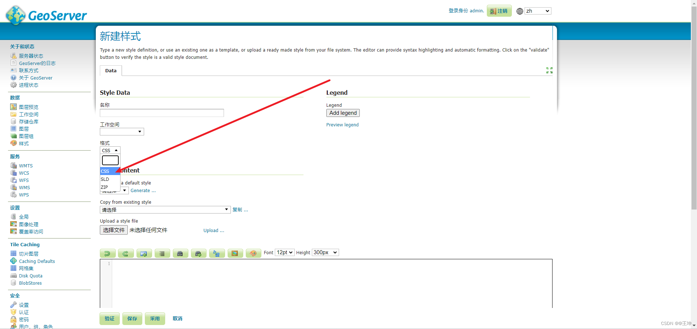This screenshot has height=329, width=697.
Task: Open 认证 in the security section
Action: (24, 312)
